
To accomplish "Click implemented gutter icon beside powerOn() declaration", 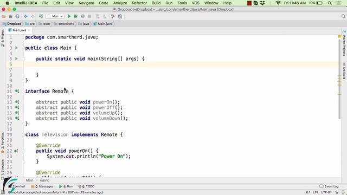I will click(17, 102).
